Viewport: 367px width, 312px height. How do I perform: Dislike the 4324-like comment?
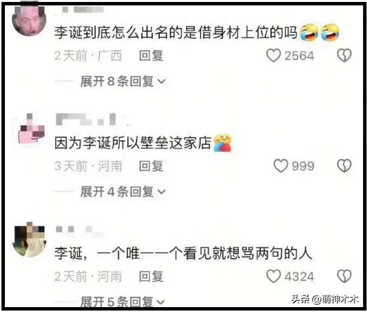[x=344, y=276]
